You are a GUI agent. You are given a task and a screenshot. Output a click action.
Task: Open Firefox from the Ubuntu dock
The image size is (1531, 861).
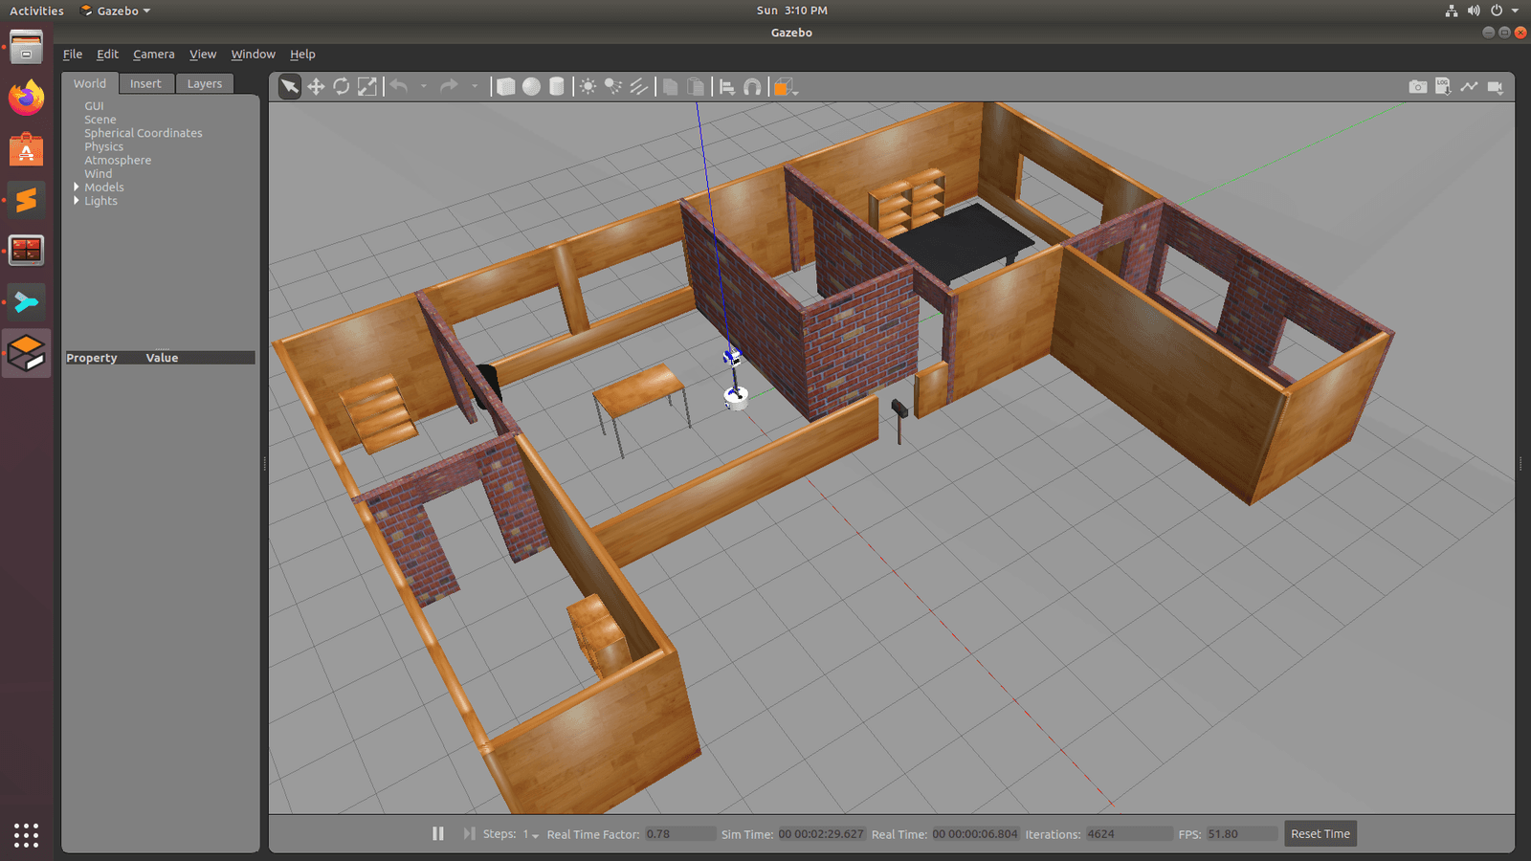click(x=26, y=98)
